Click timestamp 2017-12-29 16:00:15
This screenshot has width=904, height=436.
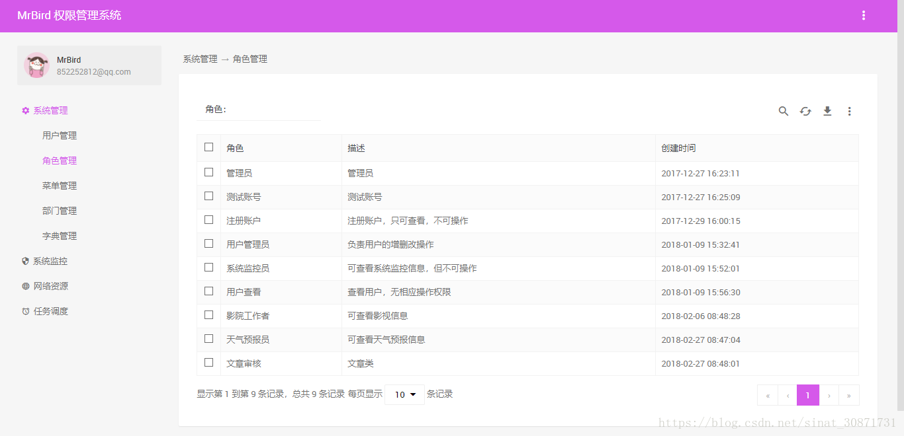[x=701, y=221]
